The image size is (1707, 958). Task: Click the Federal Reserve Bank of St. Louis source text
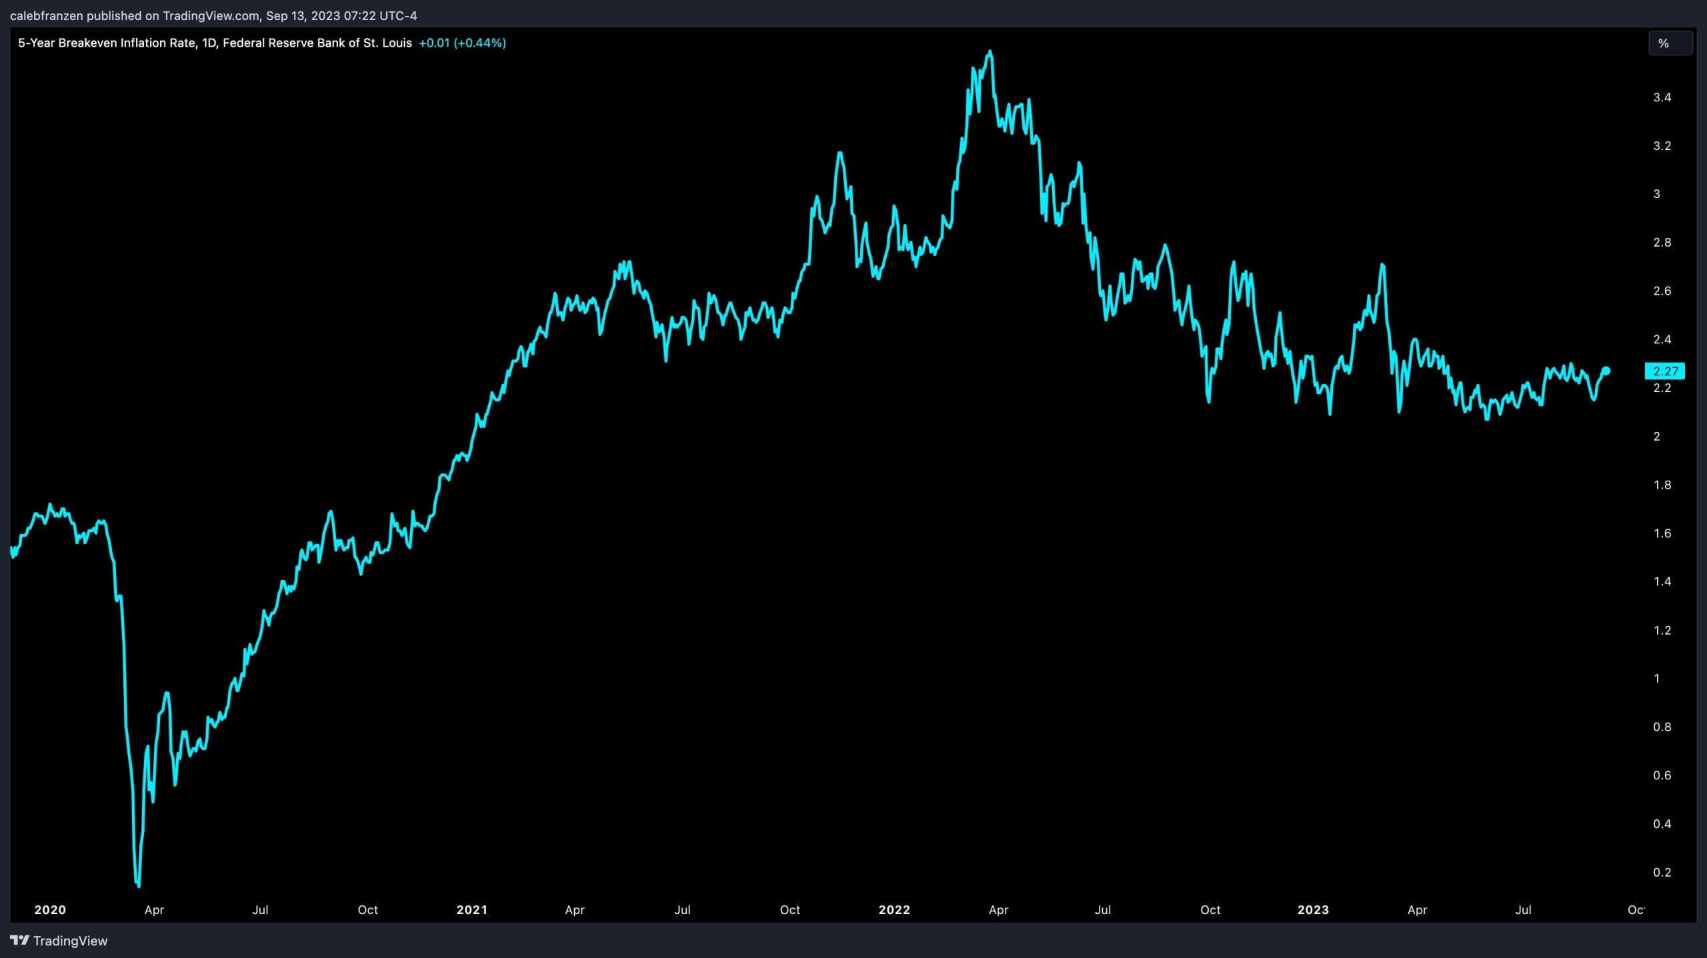pos(317,43)
